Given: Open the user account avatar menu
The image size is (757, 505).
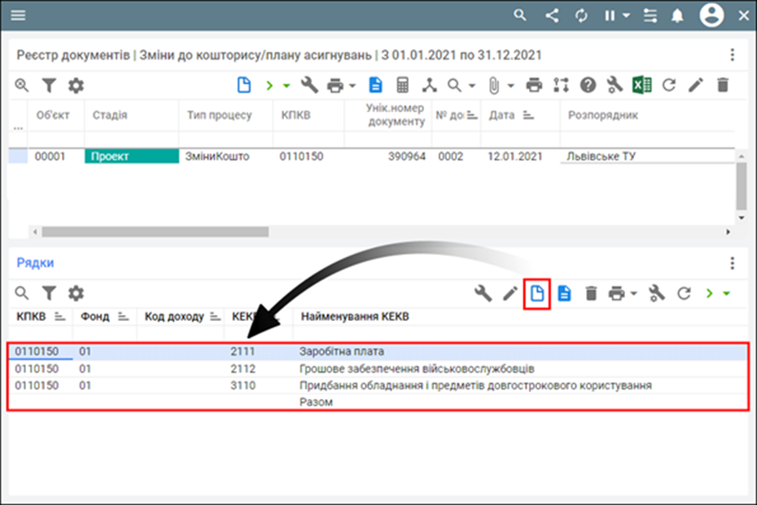Looking at the screenshot, I should click(x=711, y=15).
